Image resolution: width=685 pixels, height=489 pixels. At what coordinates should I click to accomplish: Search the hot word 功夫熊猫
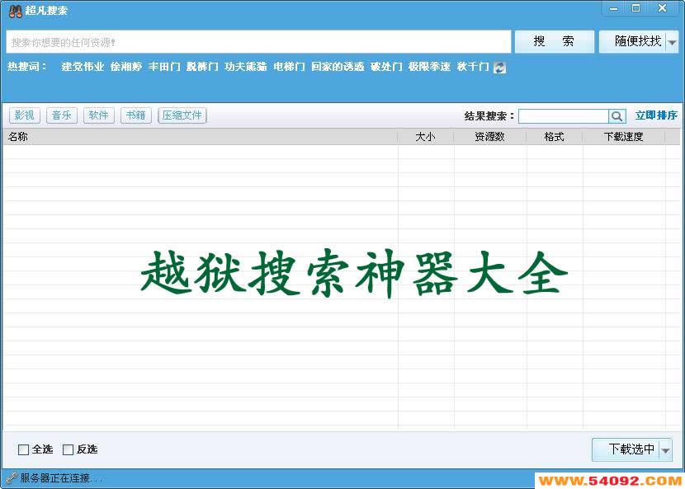pos(245,67)
